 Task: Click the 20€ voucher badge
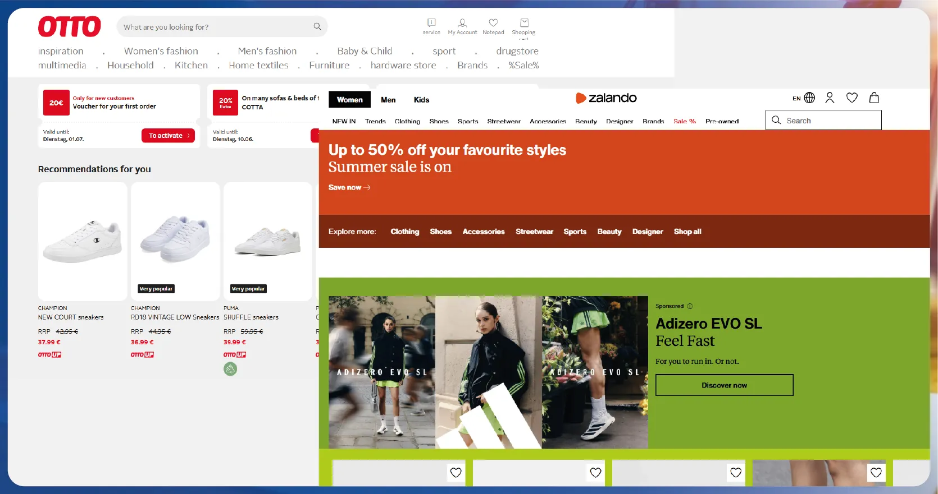(56, 103)
